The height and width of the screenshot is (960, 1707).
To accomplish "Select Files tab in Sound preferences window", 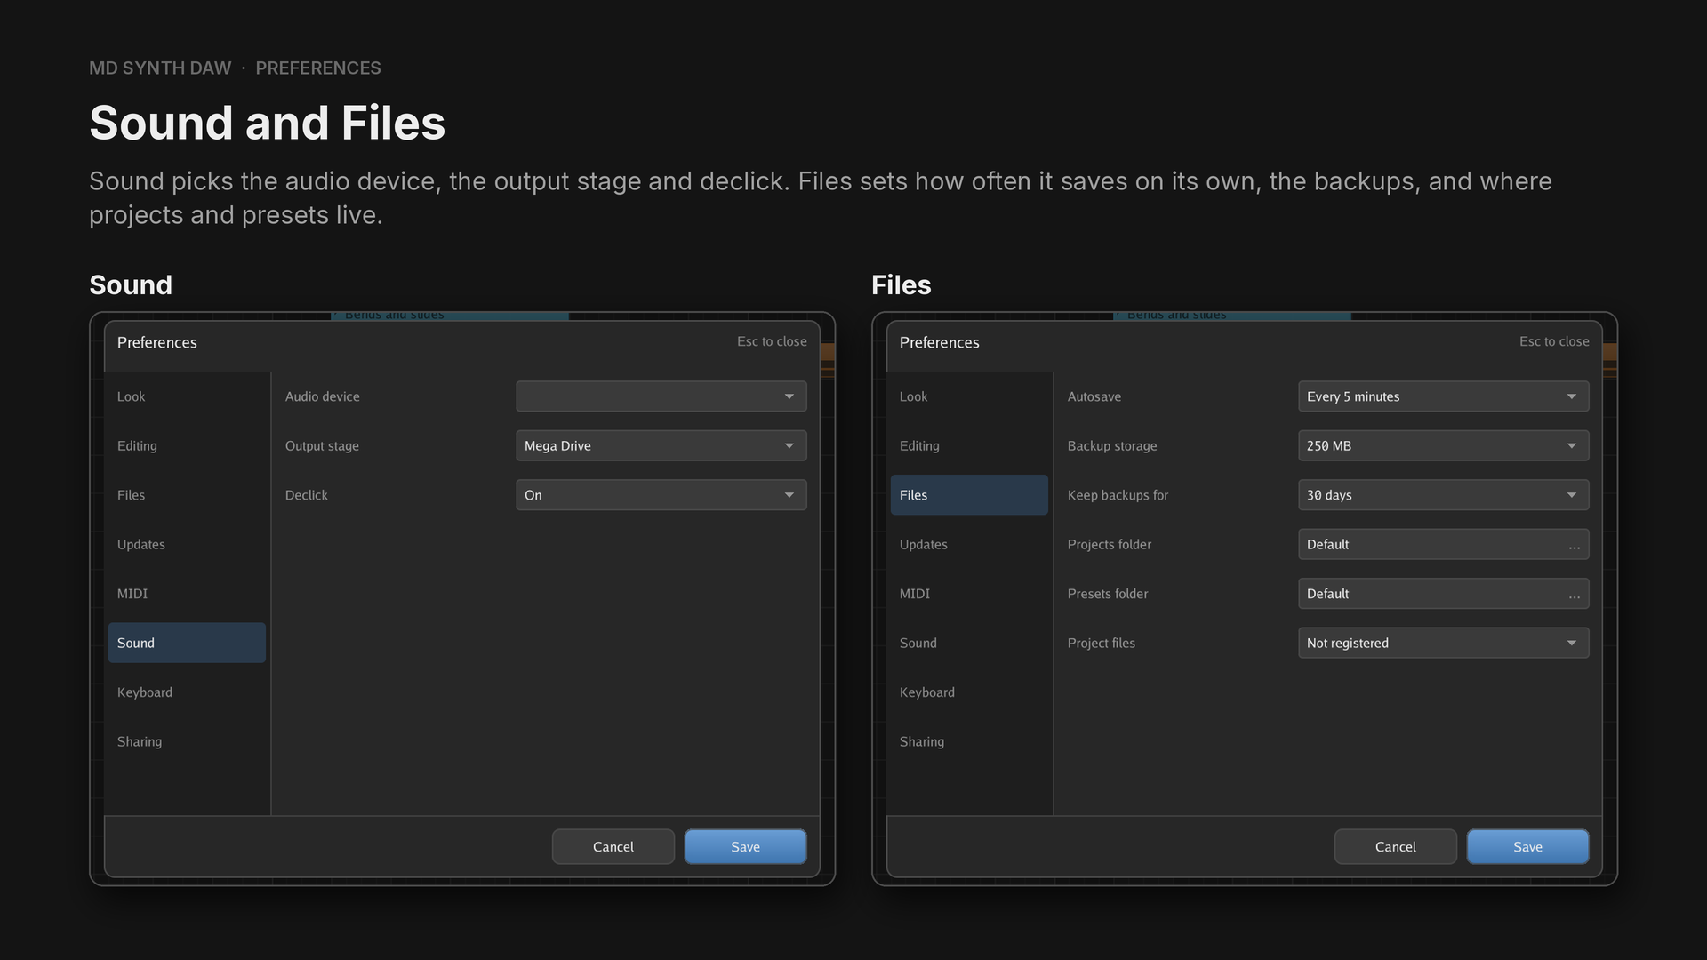I will coord(187,495).
